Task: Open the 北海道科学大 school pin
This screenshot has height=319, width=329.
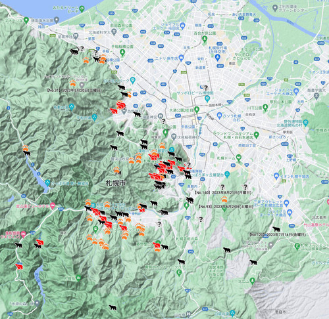Action: point(114,32)
